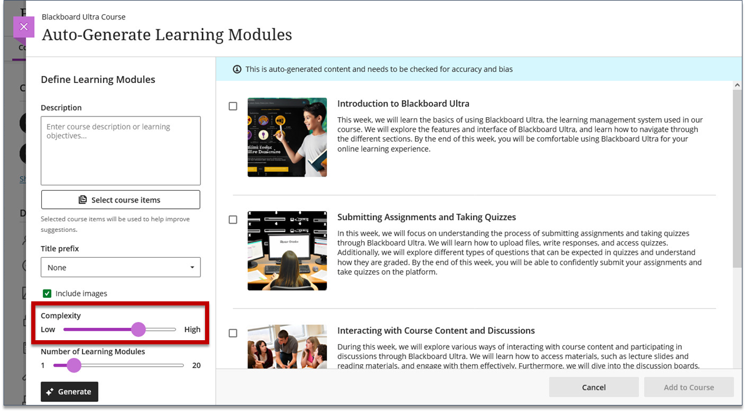This screenshot has height=412, width=746.
Task: Click the Interacting with Course Content thumbnail
Action: 287,347
